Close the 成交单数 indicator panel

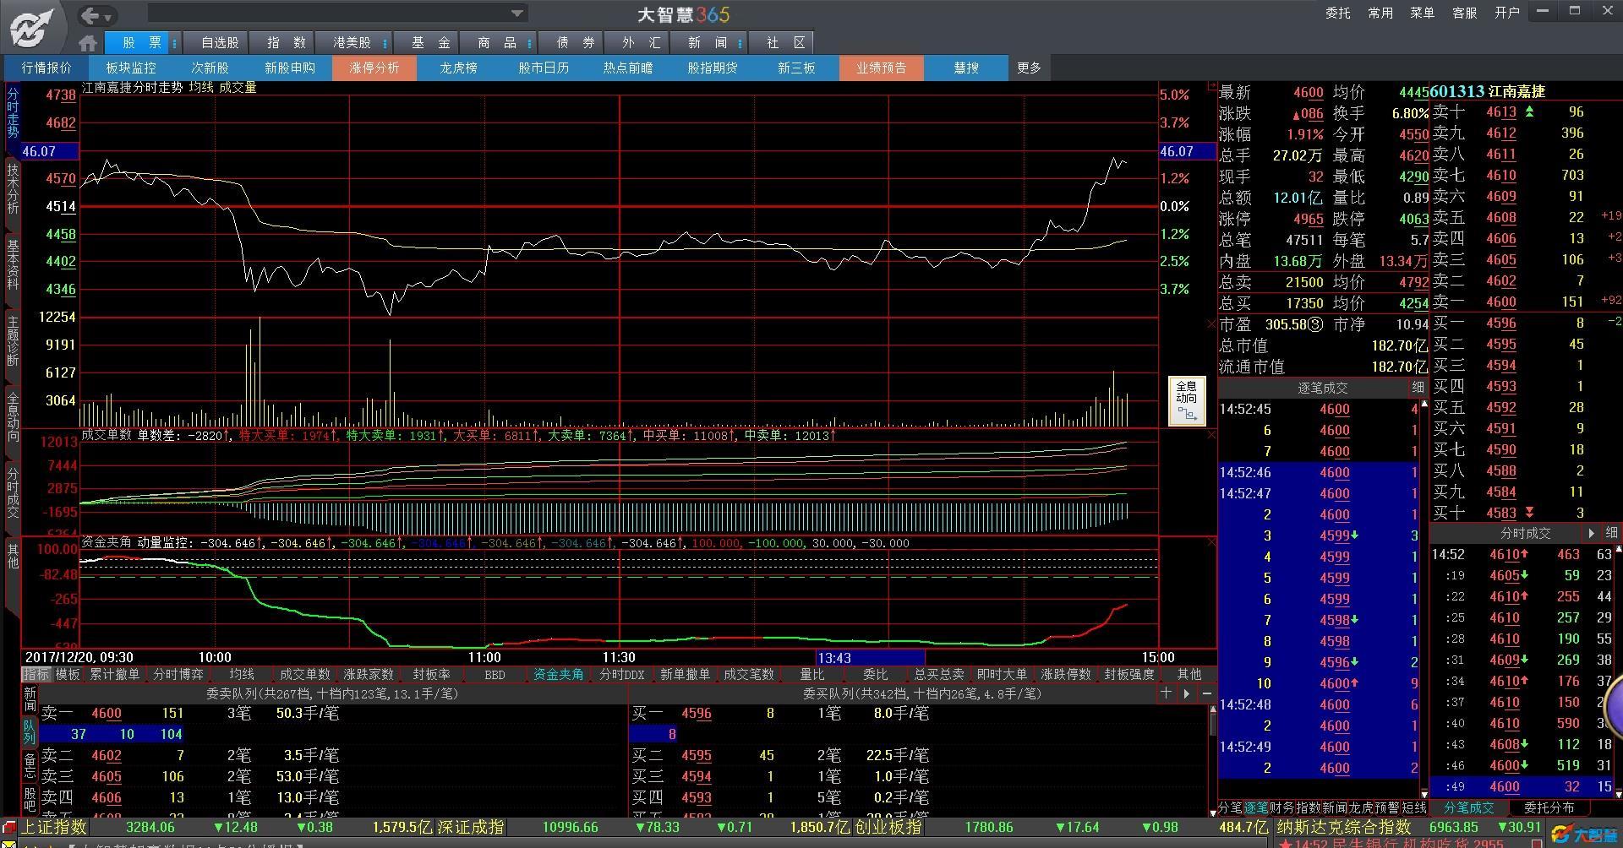pos(1210,435)
